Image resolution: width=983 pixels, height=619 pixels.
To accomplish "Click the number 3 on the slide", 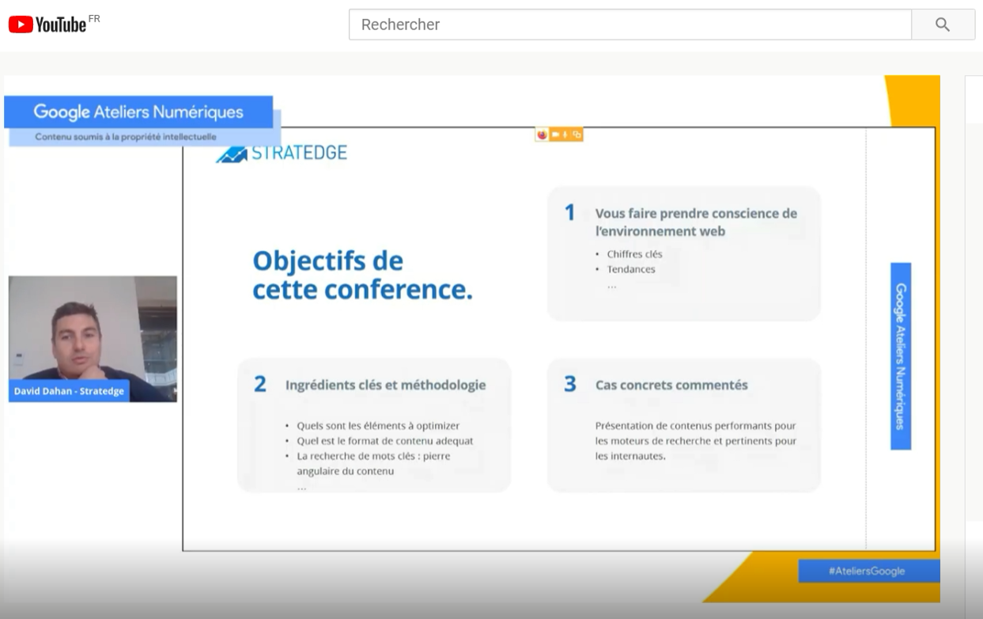I will [x=569, y=385].
